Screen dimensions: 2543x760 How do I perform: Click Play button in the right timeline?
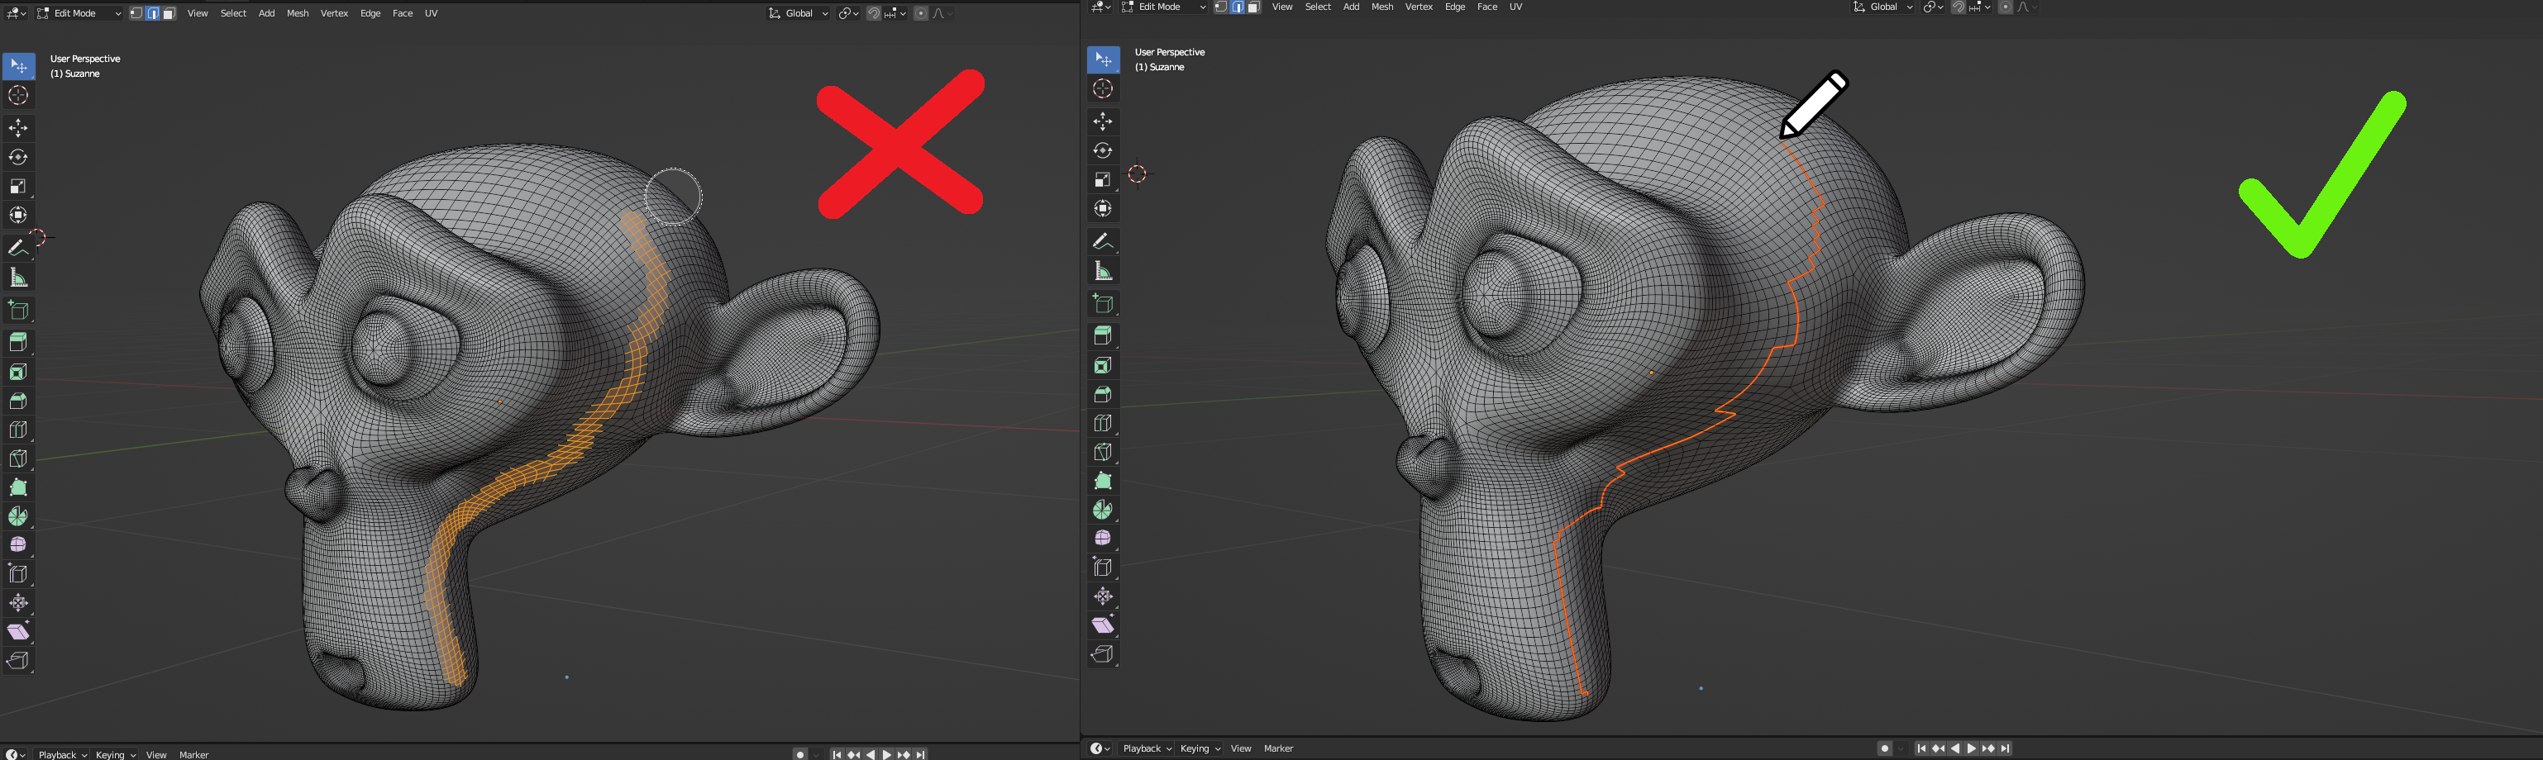(1972, 748)
